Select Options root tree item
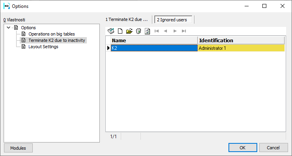Viewport: 292px width, 156px height. tap(28, 28)
